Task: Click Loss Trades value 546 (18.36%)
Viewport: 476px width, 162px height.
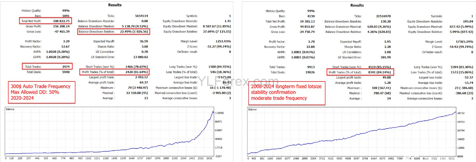Action: (221, 72)
